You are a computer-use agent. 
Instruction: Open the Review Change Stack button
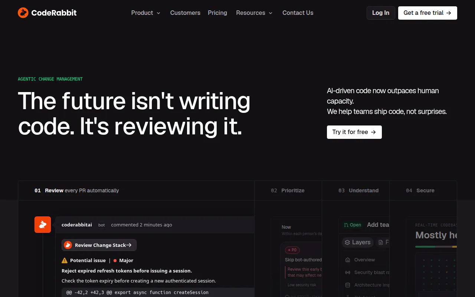[x=99, y=245]
